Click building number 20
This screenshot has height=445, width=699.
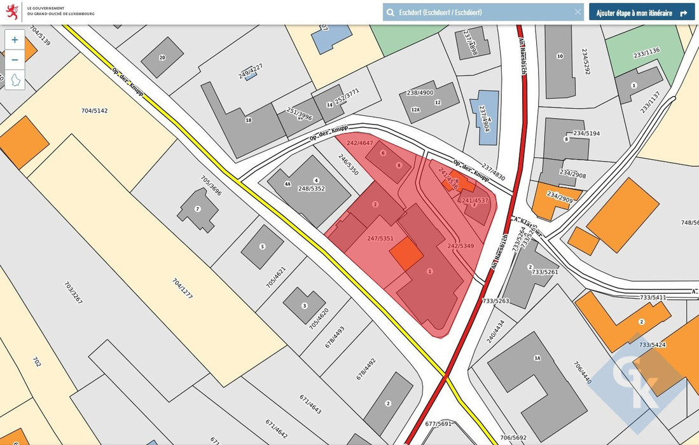162,58
